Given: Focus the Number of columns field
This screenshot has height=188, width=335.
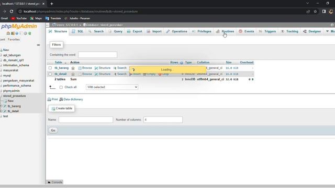Looking at the screenshot, I should (x=163, y=120).
